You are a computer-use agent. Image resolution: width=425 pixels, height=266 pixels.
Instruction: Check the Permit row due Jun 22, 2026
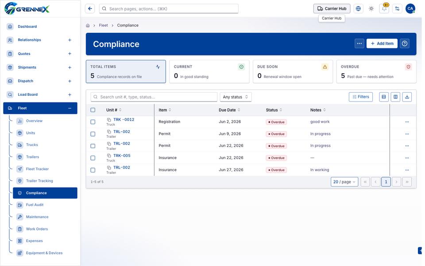(x=93, y=146)
